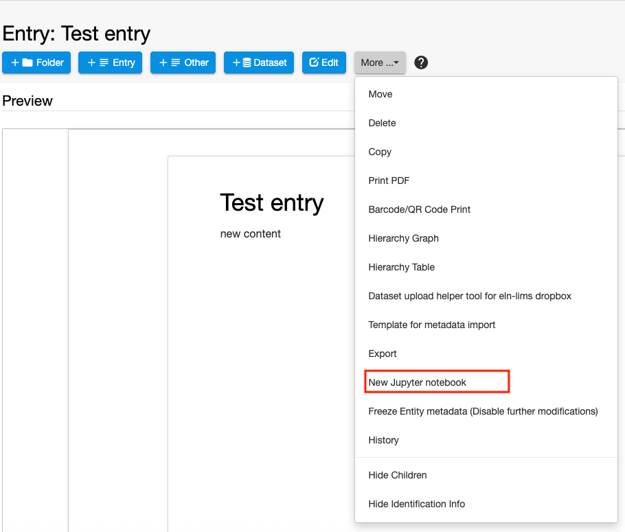This screenshot has width=625, height=532.
Task: Click the help question mark icon
Action: pos(421,62)
